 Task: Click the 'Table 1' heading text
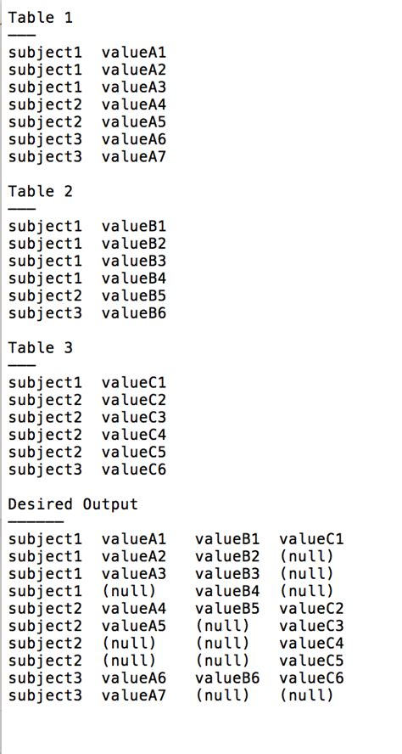(41, 18)
